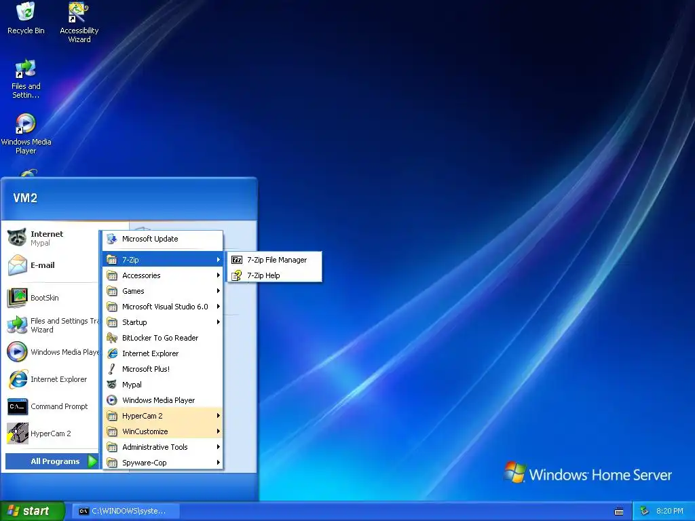Open 7-Zip File Manager
Viewport: 695px width, 521px height.
click(274, 260)
